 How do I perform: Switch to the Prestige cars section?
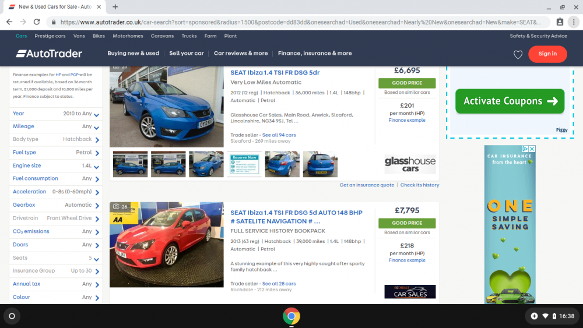click(x=50, y=36)
